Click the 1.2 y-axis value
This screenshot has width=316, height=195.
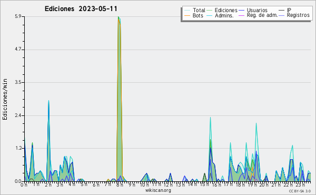pyautogui.click(x=18, y=149)
